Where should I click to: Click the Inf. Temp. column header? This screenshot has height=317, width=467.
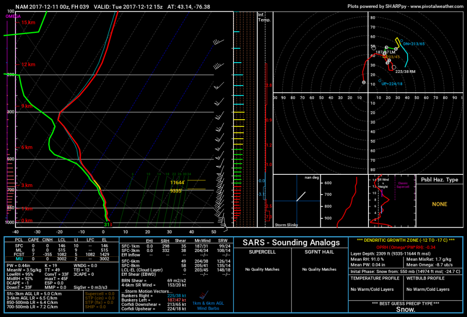pyautogui.click(x=264, y=17)
